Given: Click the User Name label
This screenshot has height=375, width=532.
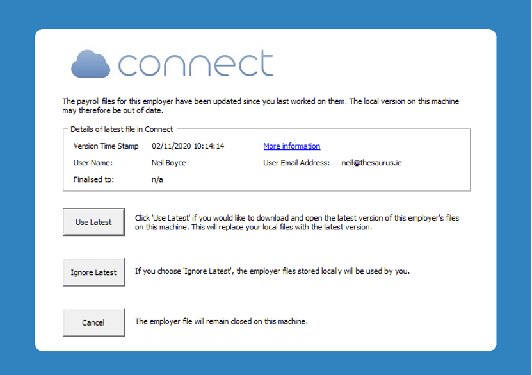Looking at the screenshot, I should pos(93,163).
